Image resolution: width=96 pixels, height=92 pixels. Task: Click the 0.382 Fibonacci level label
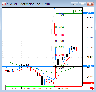59,47
